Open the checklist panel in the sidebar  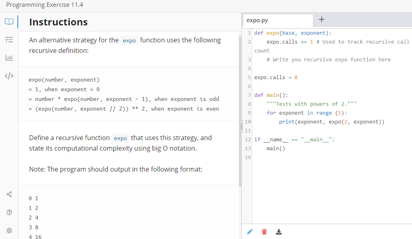click(9, 40)
